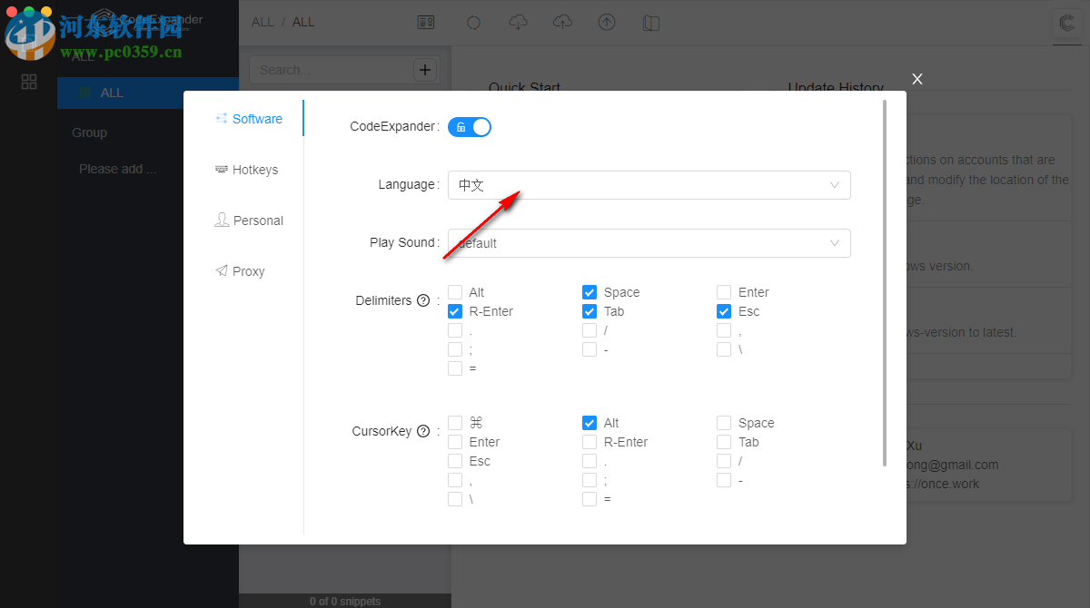1090x608 pixels.
Task: Click the cloud download icon
Action: [x=518, y=23]
